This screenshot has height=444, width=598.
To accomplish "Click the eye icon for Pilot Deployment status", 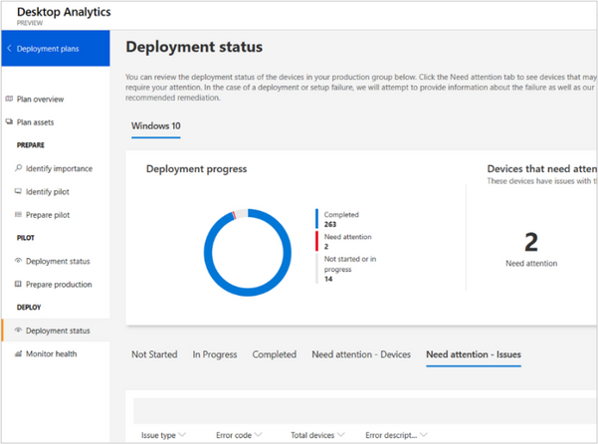I will pos(18,261).
